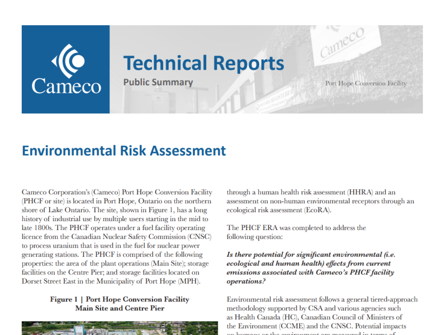The image size is (447, 335).
Task: Click the line starting 'Environmental risk assessment follows'
Action: coord(322,299)
